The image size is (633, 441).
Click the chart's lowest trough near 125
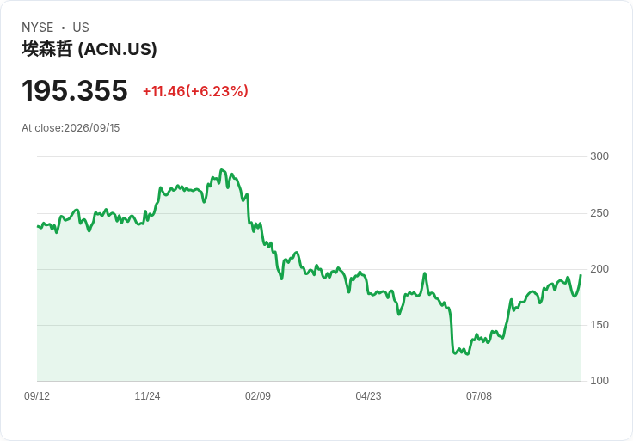[468, 354]
